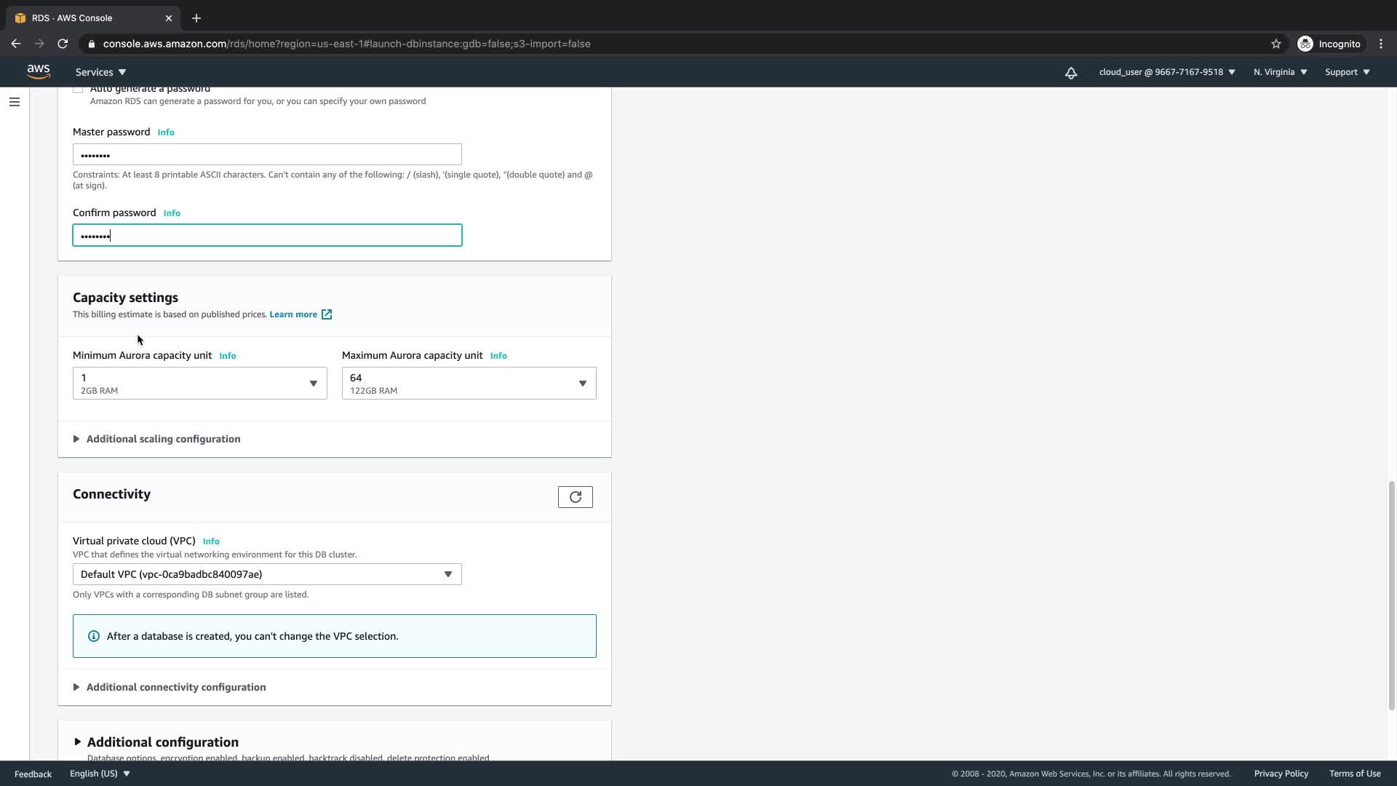Viewport: 1397px width, 786px height.
Task: Open the Virtual private cloud dropdown
Action: coord(267,574)
